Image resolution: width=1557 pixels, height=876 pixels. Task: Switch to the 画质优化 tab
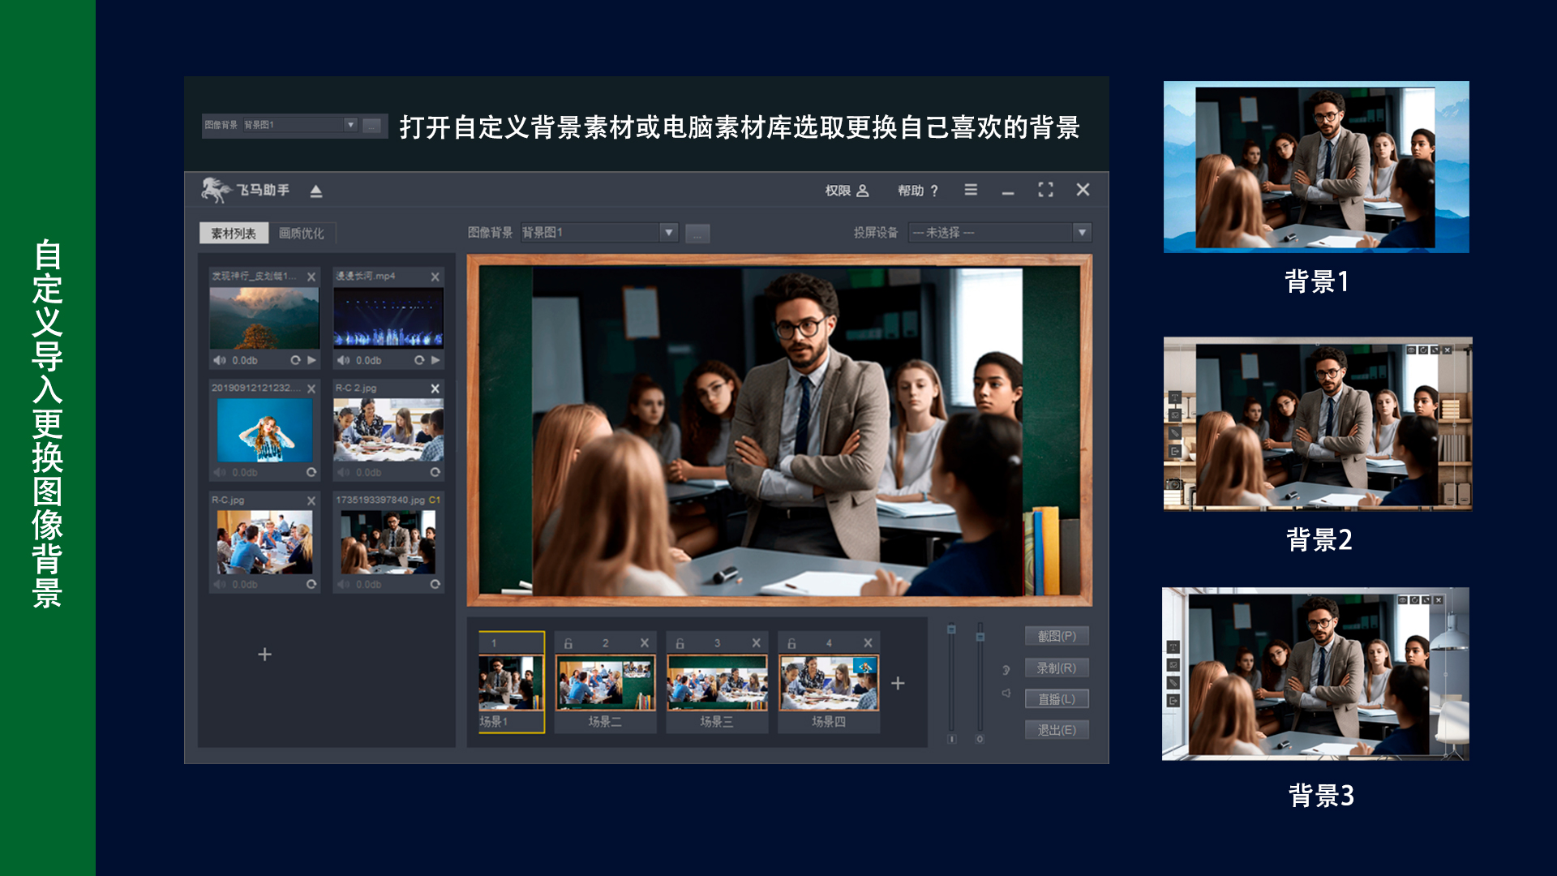(301, 234)
